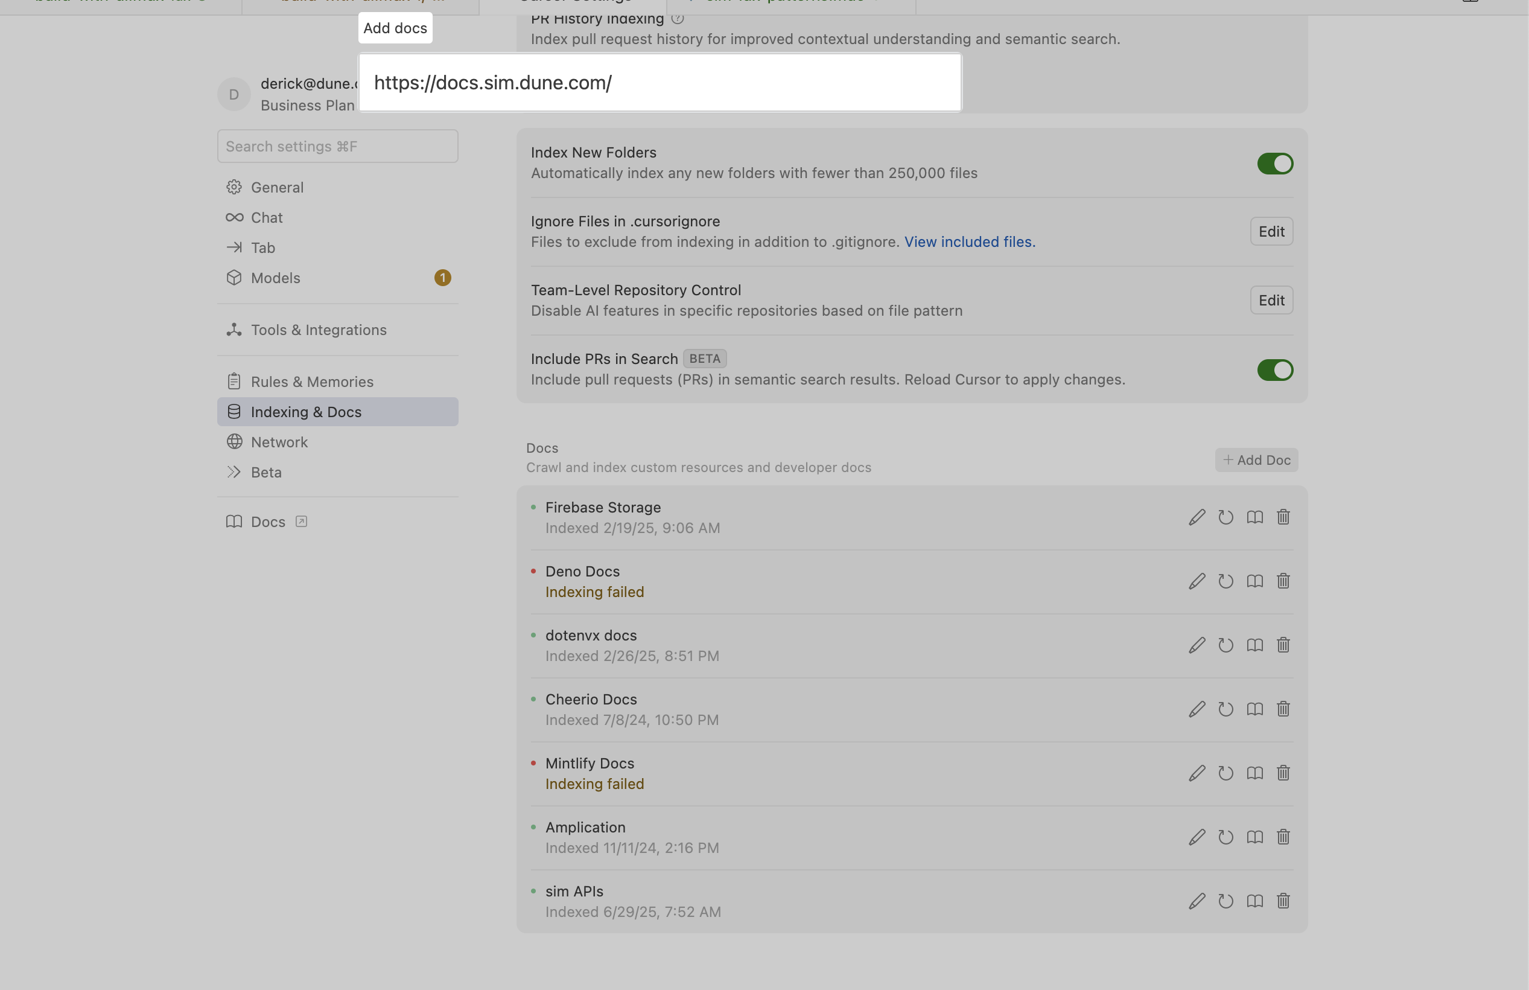Open the View included files link
Image resolution: width=1529 pixels, height=990 pixels.
(970, 242)
